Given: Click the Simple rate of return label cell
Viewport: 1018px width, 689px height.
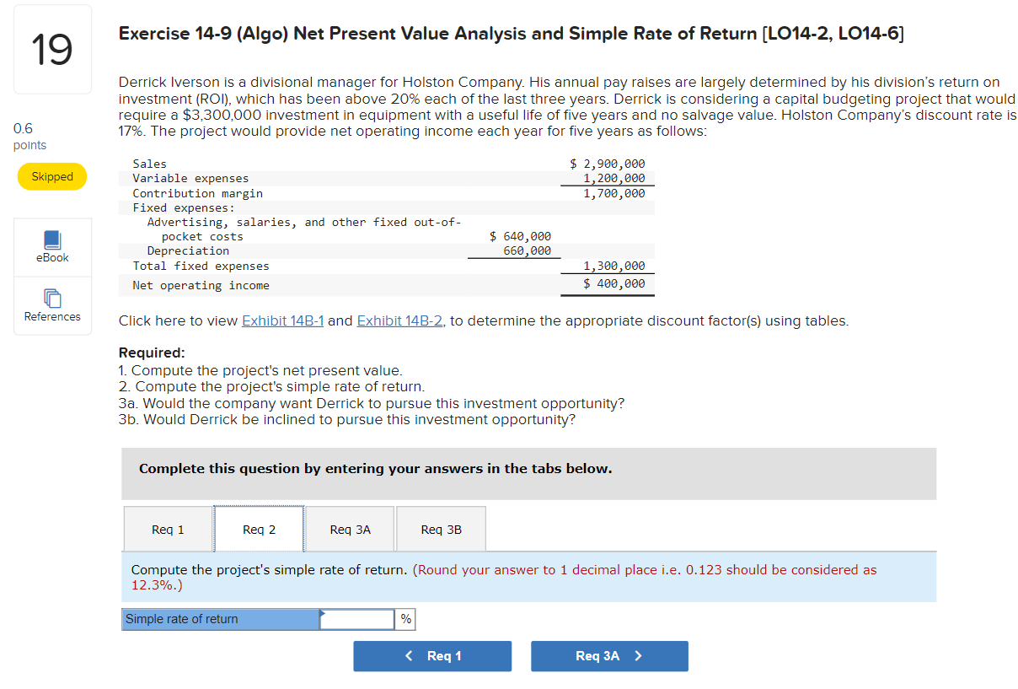Looking at the screenshot, I should [220, 620].
